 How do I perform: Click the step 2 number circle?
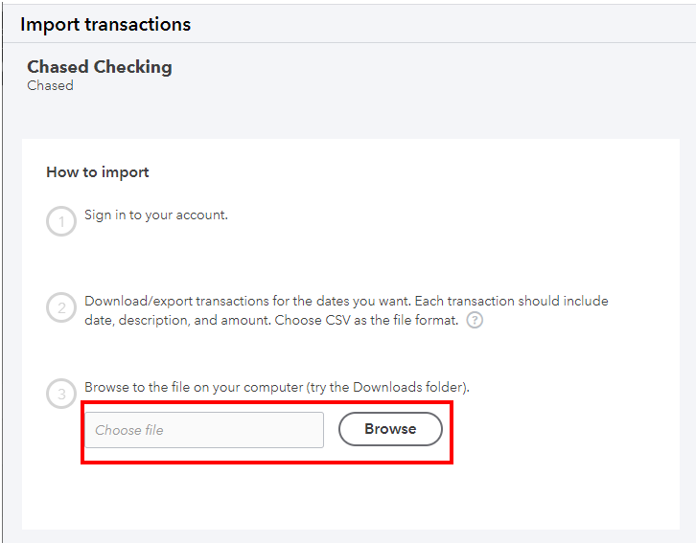[x=60, y=308]
